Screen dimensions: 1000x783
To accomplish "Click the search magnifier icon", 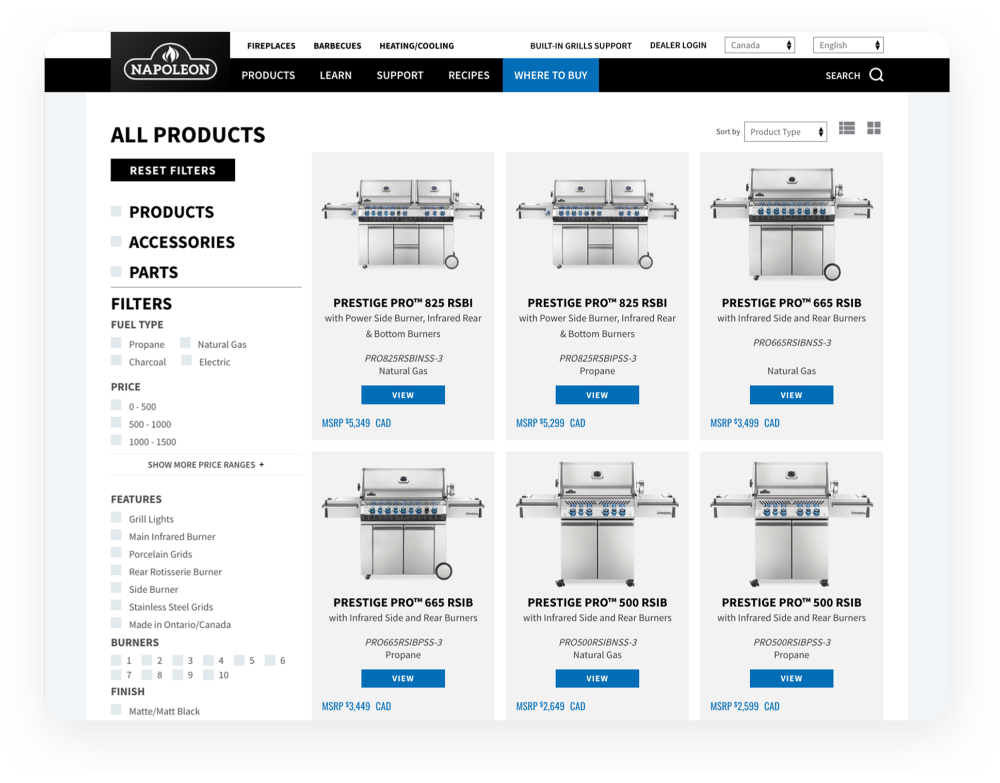I will click(876, 75).
